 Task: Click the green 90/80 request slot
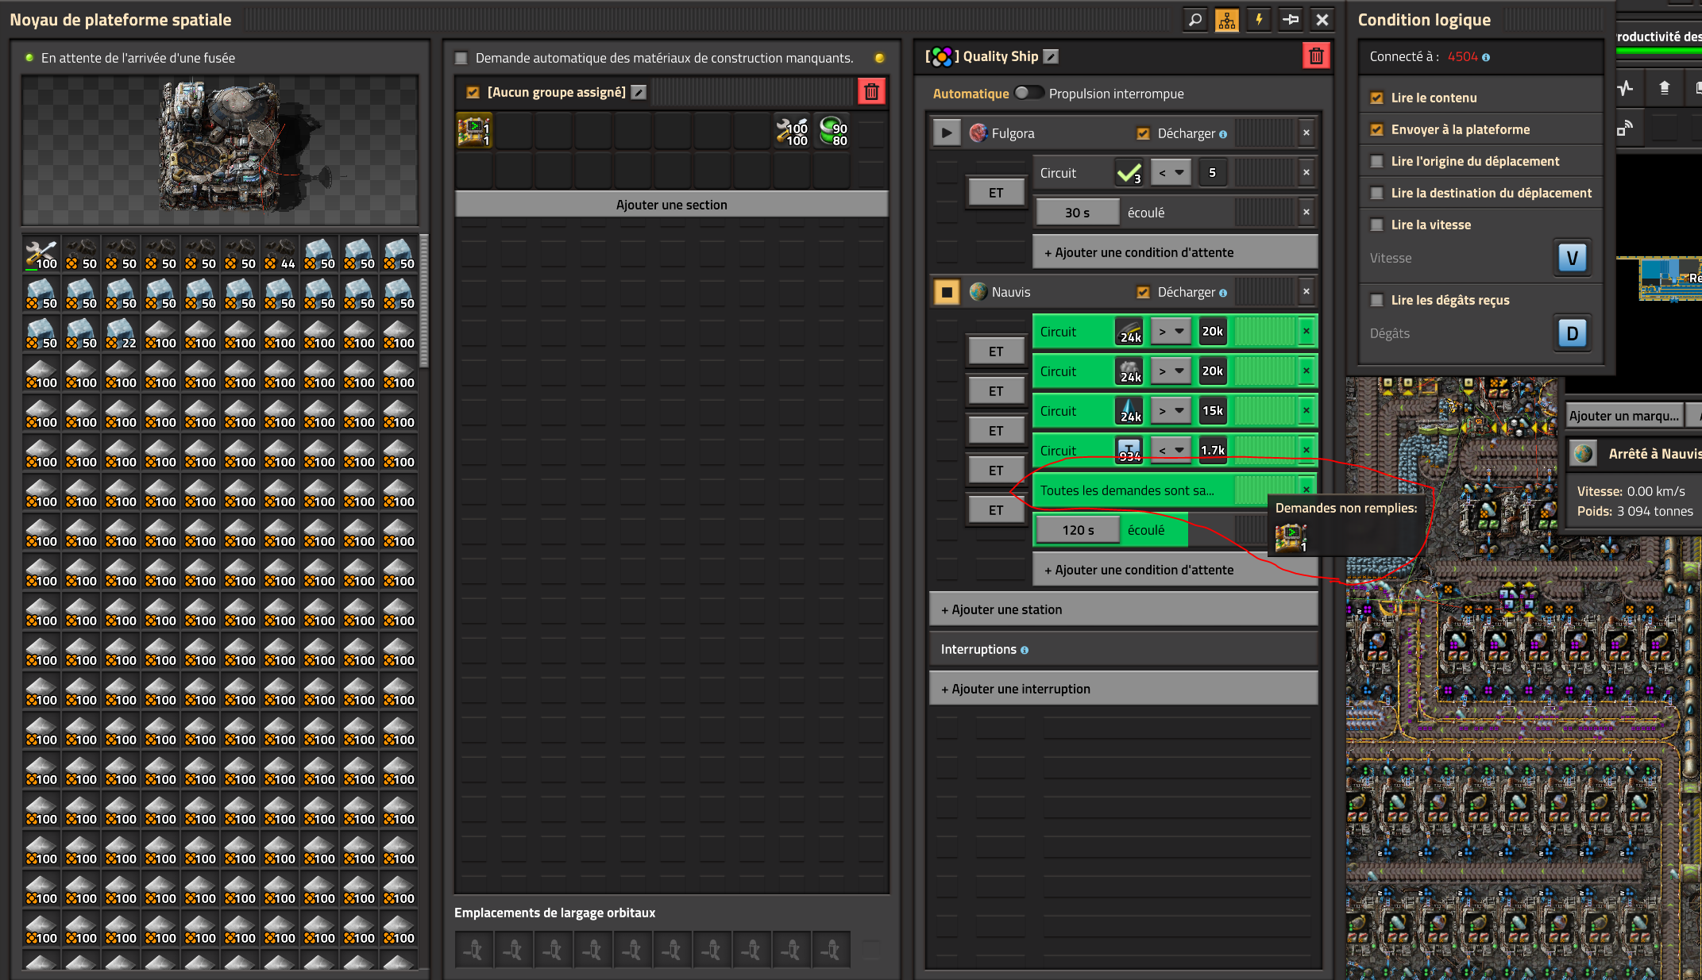832,132
